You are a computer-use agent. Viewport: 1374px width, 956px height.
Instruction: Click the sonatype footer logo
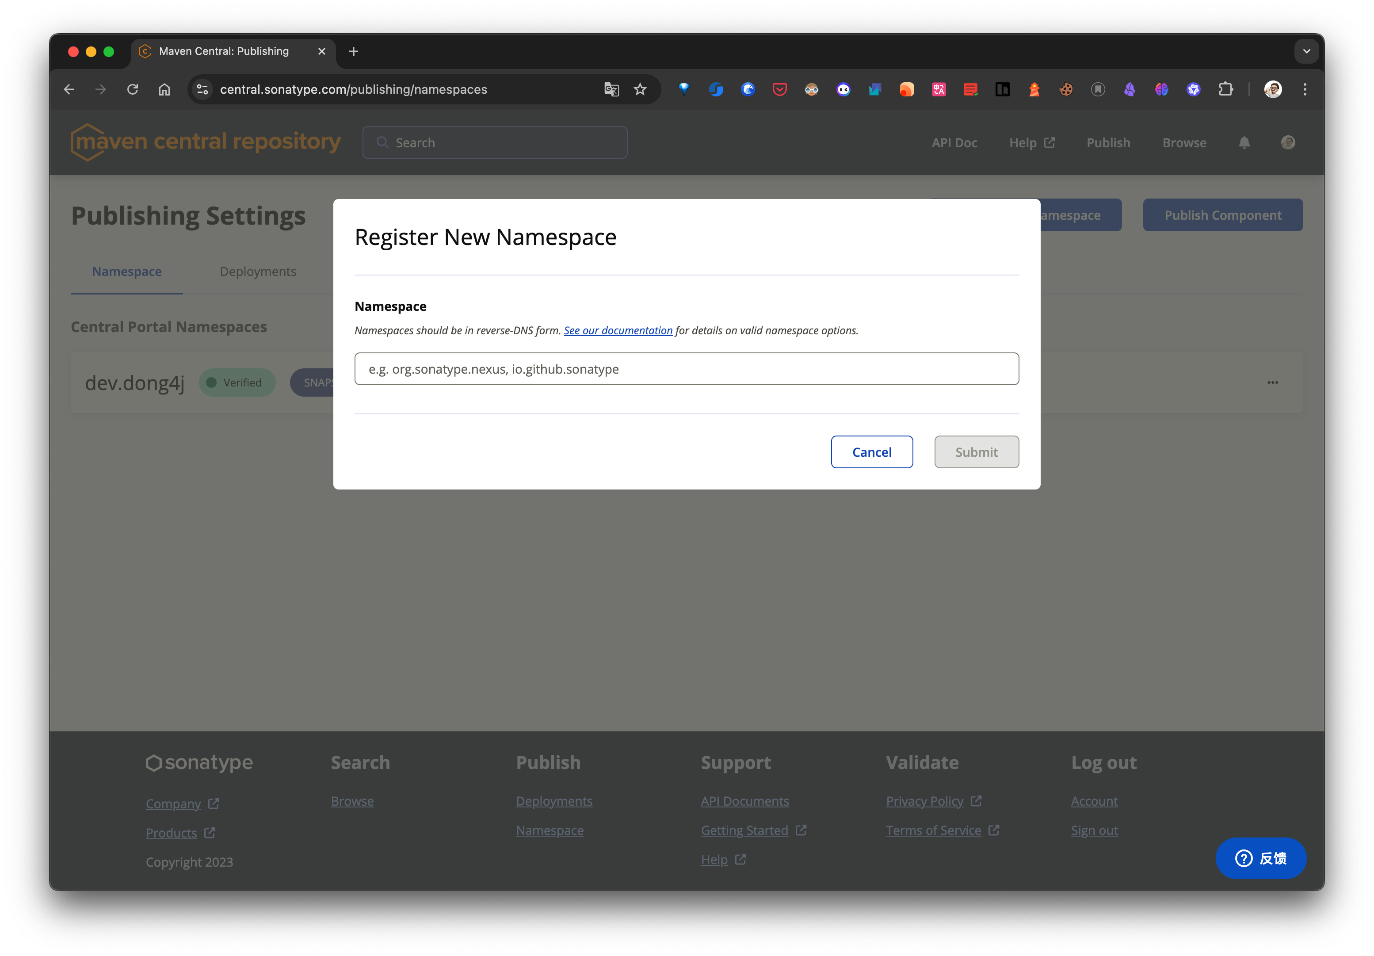click(199, 763)
